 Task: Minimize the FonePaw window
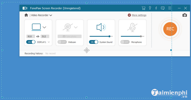coord(179,8)
